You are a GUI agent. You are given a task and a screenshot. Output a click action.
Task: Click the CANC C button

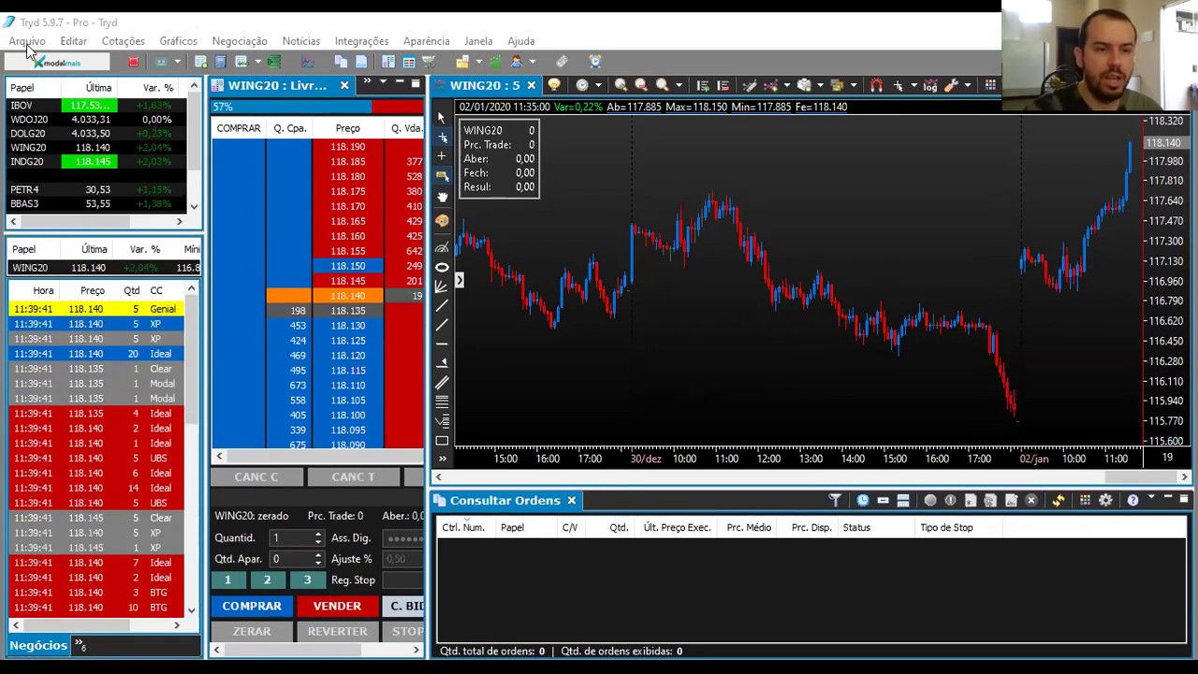[256, 477]
